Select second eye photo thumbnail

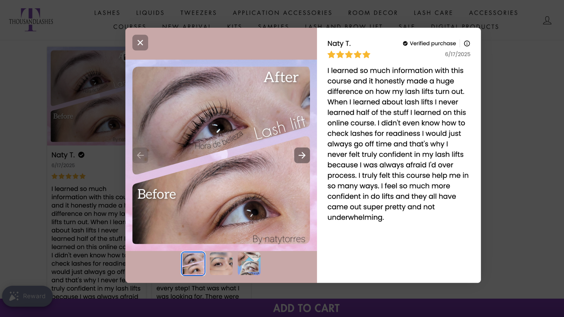click(221, 264)
